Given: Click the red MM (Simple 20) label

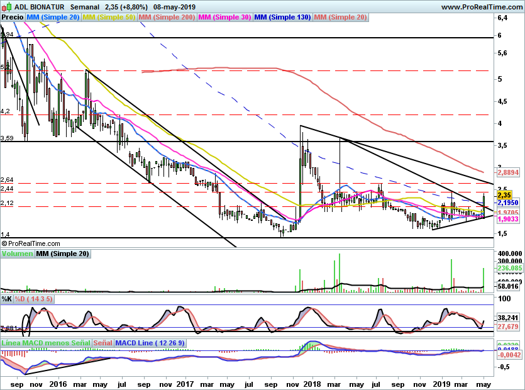Looking at the screenshot, I should coord(341,17).
